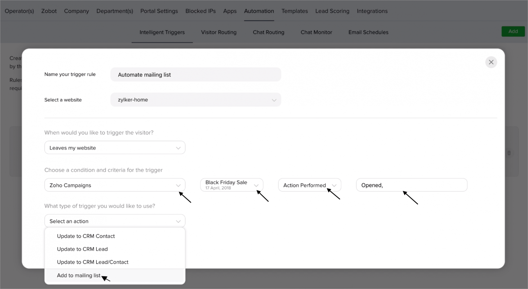
Task: Open the Action Performed dropdown
Action: tap(309, 185)
